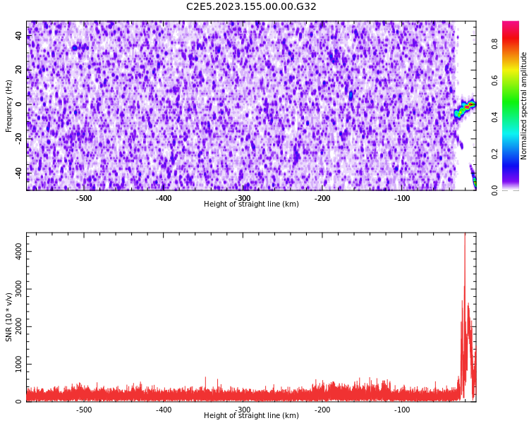This screenshot has height=423, width=529.
Task: Click the -200 tick label on the spectrogram axis
Action: [322, 198]
